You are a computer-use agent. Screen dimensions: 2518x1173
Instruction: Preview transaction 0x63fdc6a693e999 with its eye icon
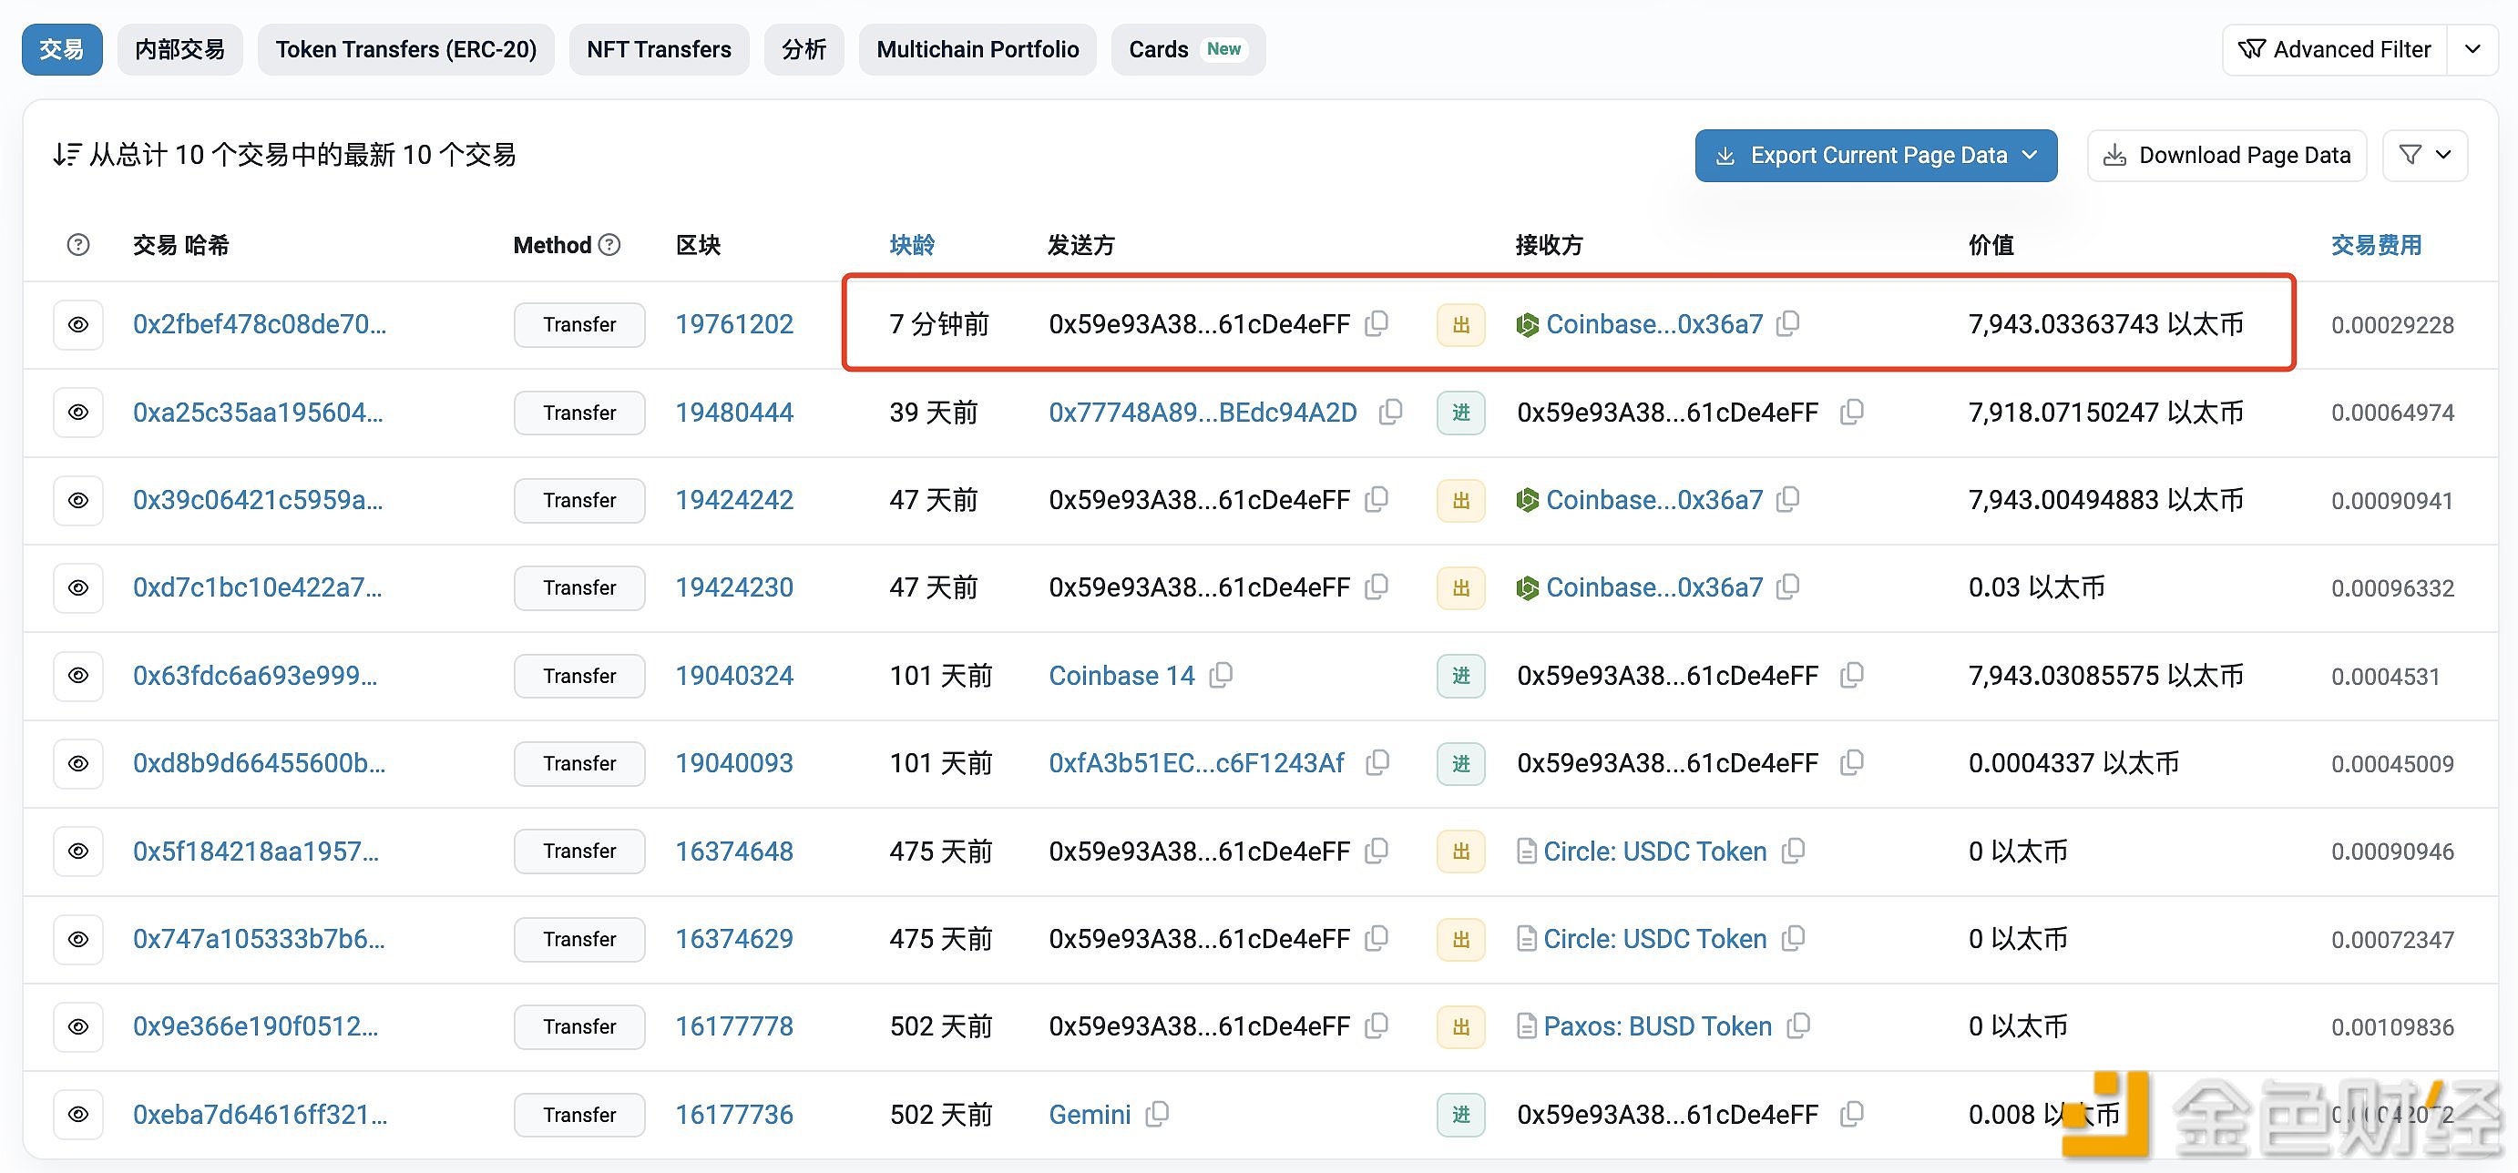click(x=78, y=676)
